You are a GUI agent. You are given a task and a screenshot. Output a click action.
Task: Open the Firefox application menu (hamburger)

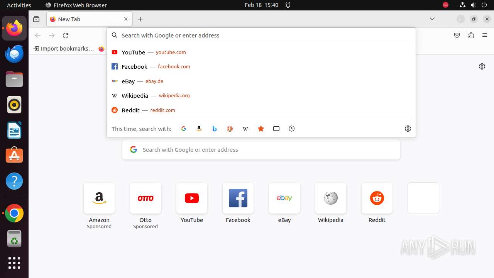click(x=485, y=35)
